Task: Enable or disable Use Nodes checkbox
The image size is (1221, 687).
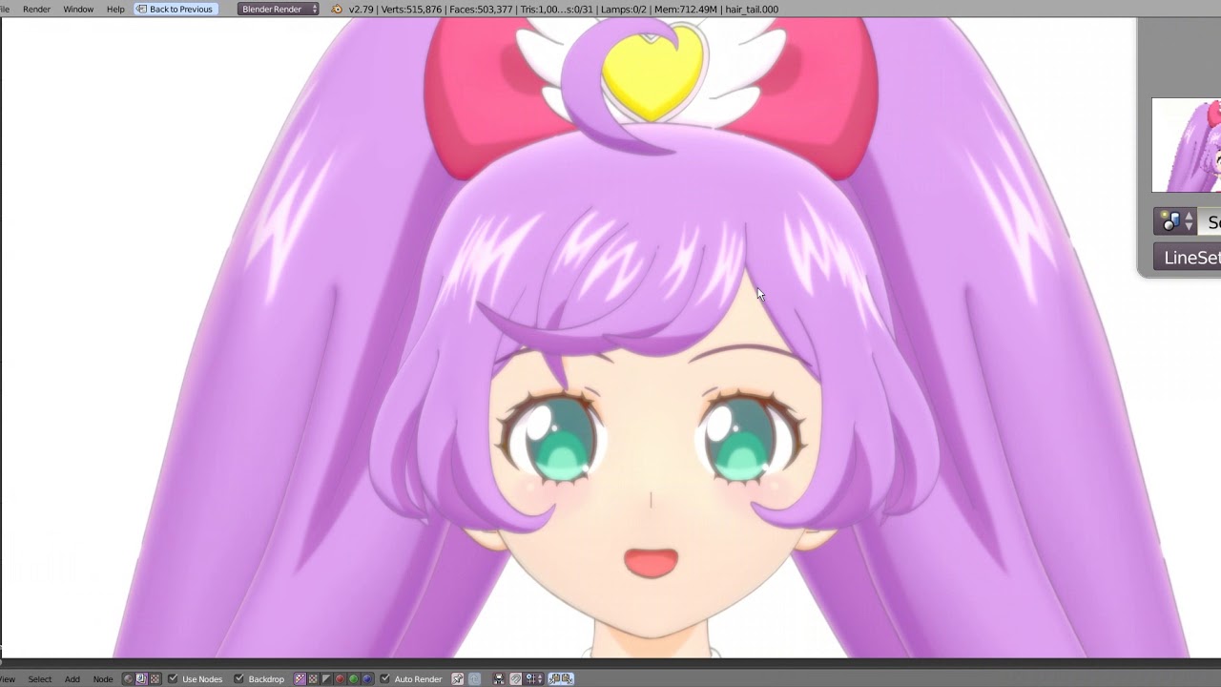Action: pos(173,679)
